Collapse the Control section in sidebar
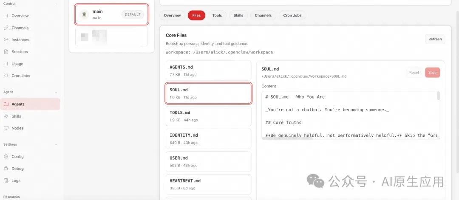 [56, 4]
